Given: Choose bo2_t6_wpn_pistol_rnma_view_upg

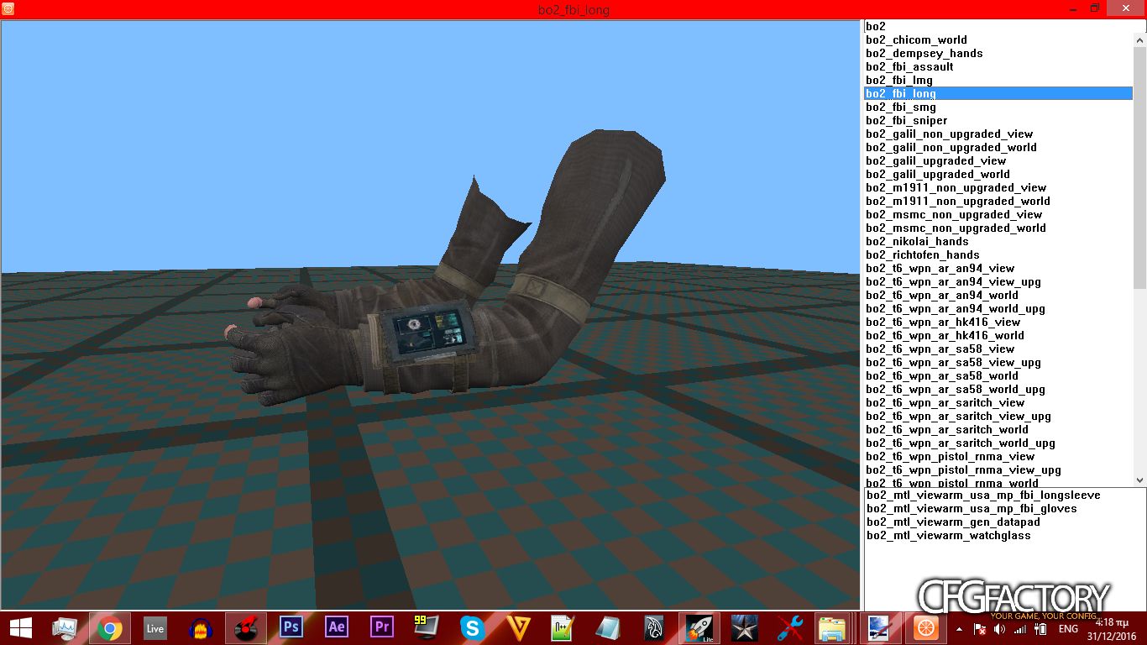Looking at the screenshot, I should [x=999, y=470].
